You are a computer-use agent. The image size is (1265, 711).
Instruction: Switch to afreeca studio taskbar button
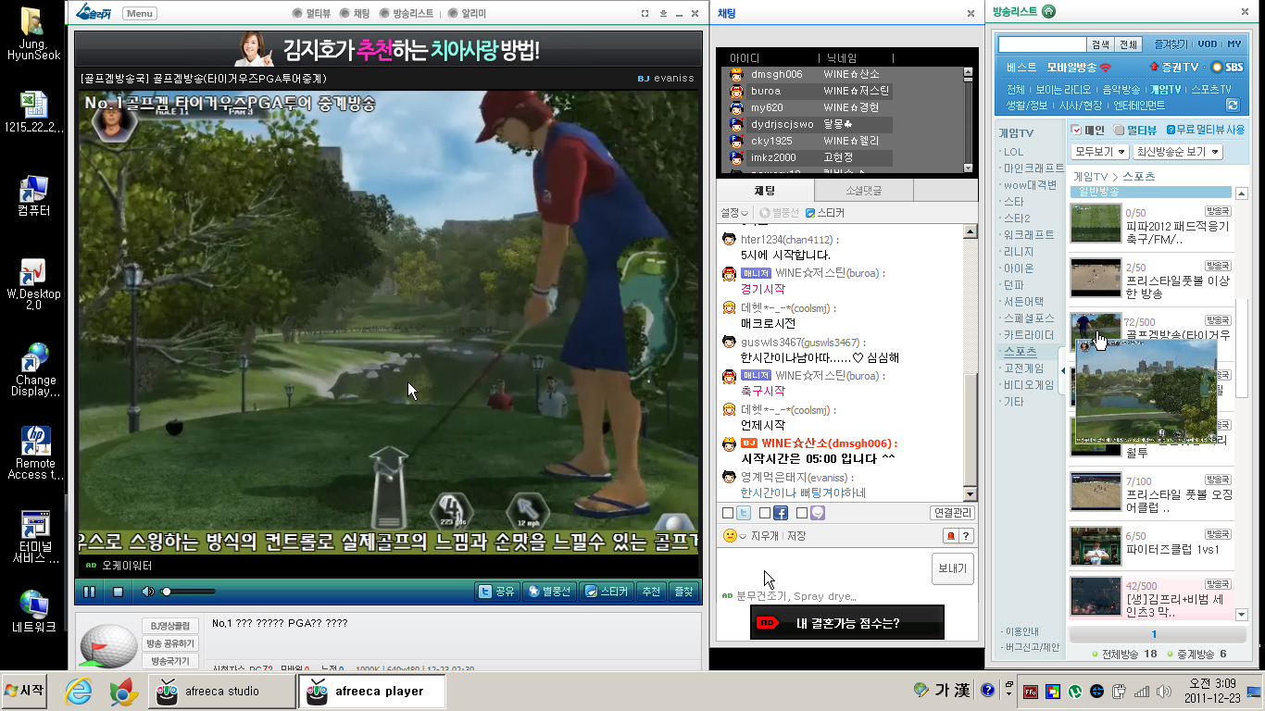pos(222,692)
